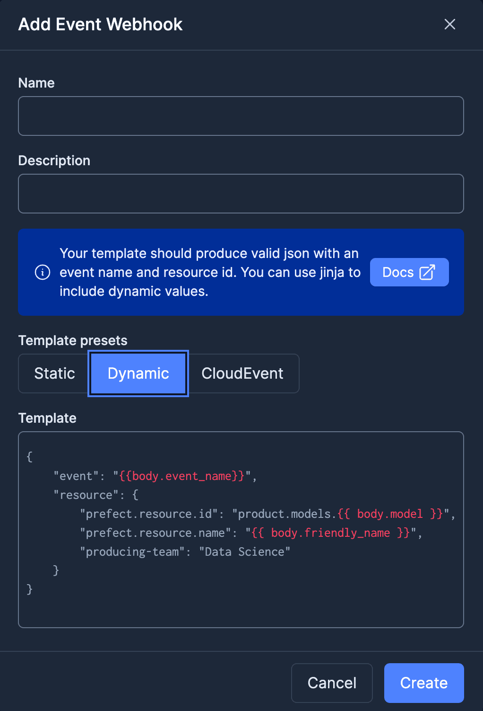Click the Name field label
Screen dimensions: 483x711
(36, 83)
